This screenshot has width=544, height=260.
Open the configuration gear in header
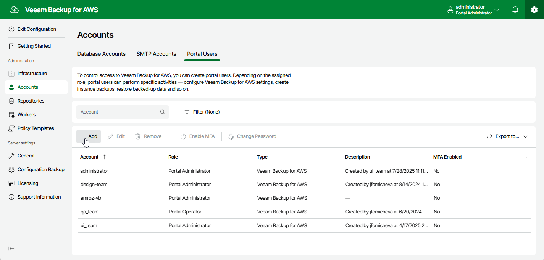click(x=534, y=10)
